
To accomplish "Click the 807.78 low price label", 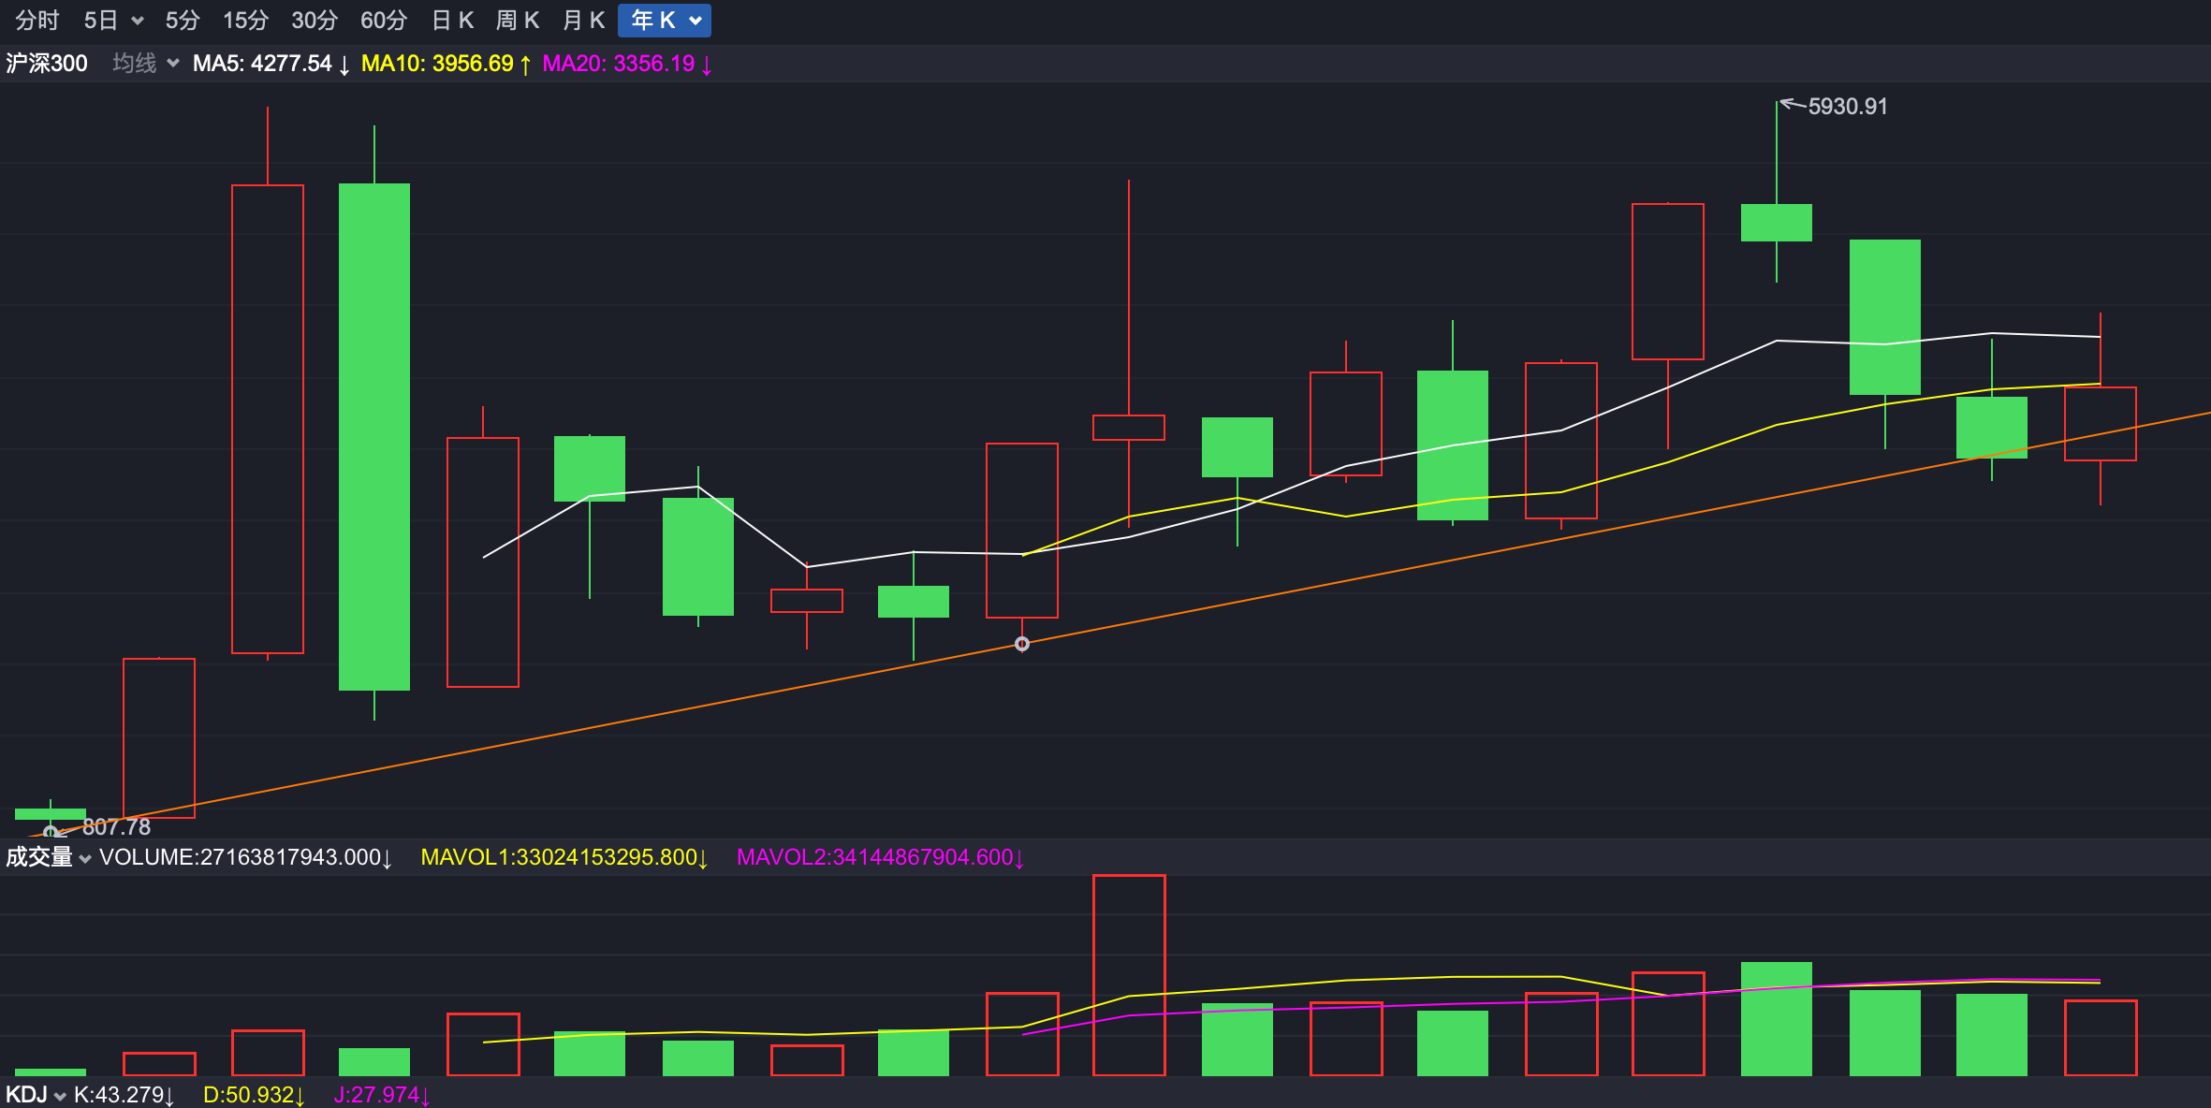I will (x=116, y=827).
